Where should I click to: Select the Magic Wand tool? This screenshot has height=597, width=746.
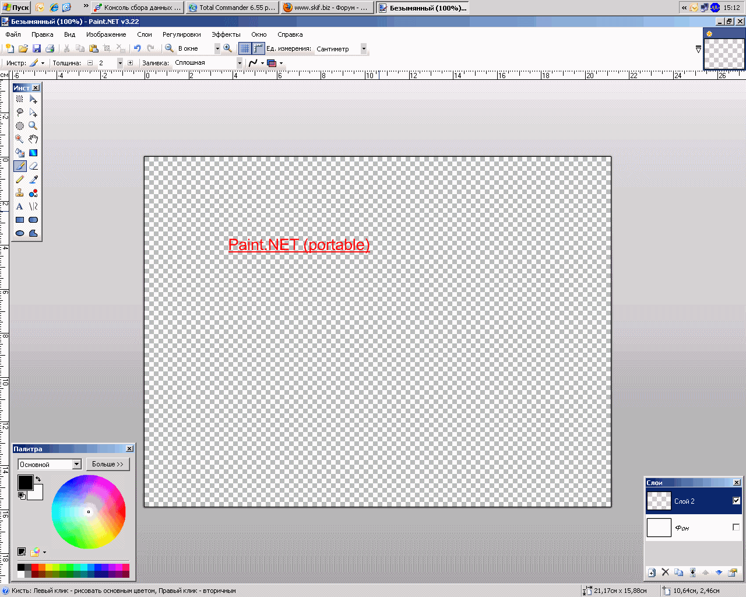20,139
